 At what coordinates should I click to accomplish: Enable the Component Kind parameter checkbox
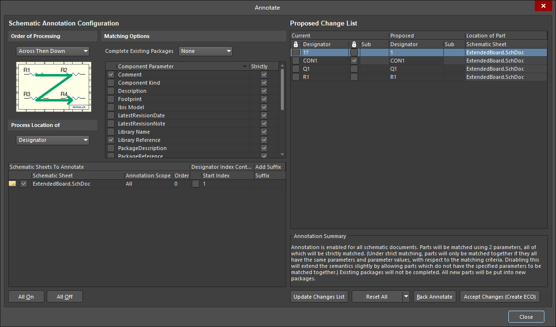coord(111,83)
